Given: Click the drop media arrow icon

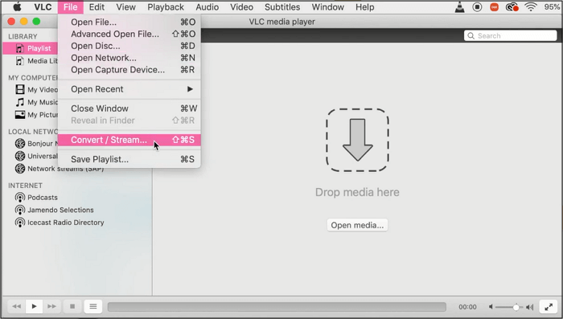Looking at the screenshot, I should coord(357,140).
